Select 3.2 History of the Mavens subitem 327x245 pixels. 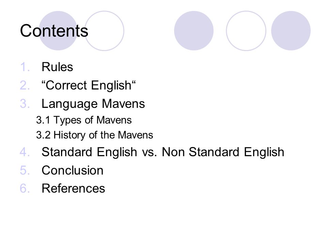coord(94,135)
